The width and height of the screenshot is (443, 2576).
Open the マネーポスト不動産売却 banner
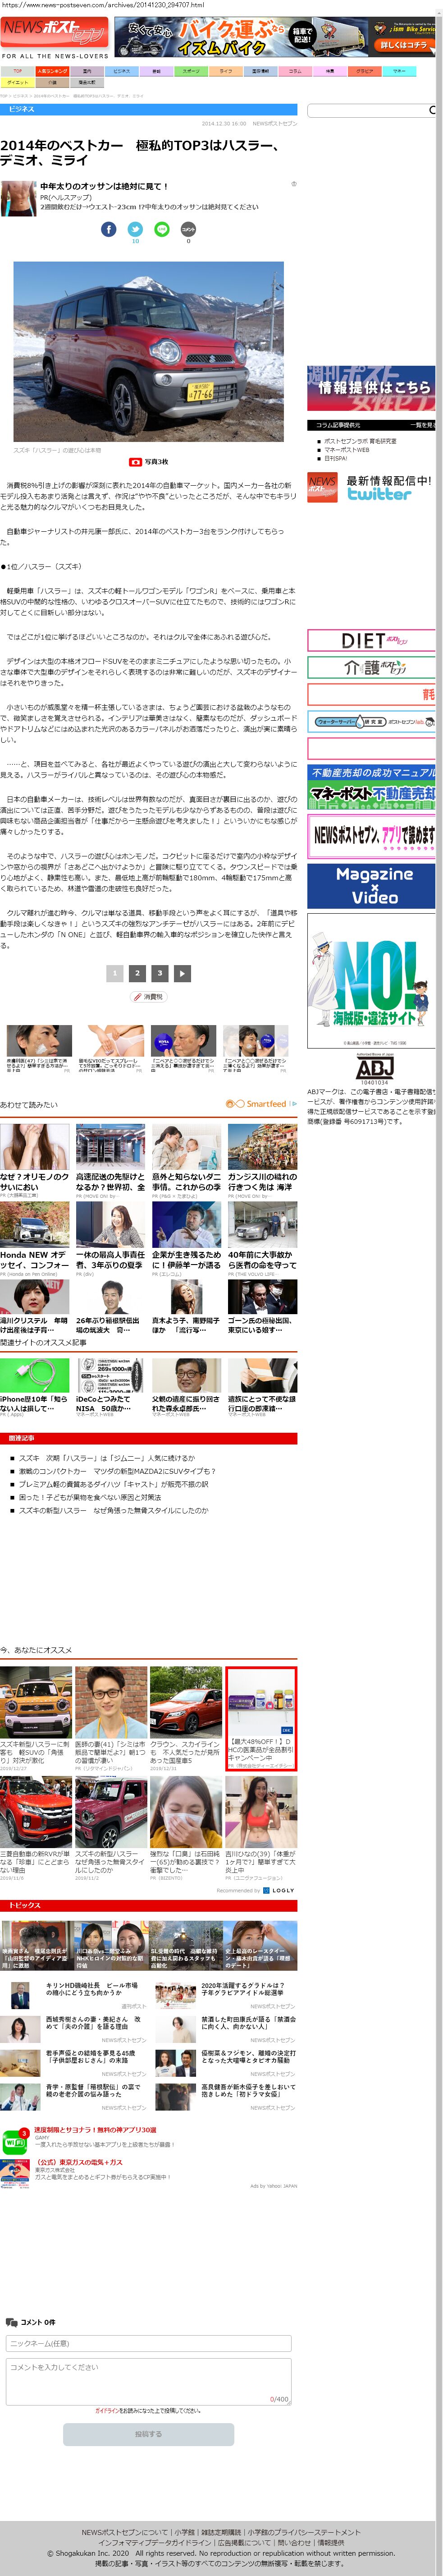pos(371,787)
